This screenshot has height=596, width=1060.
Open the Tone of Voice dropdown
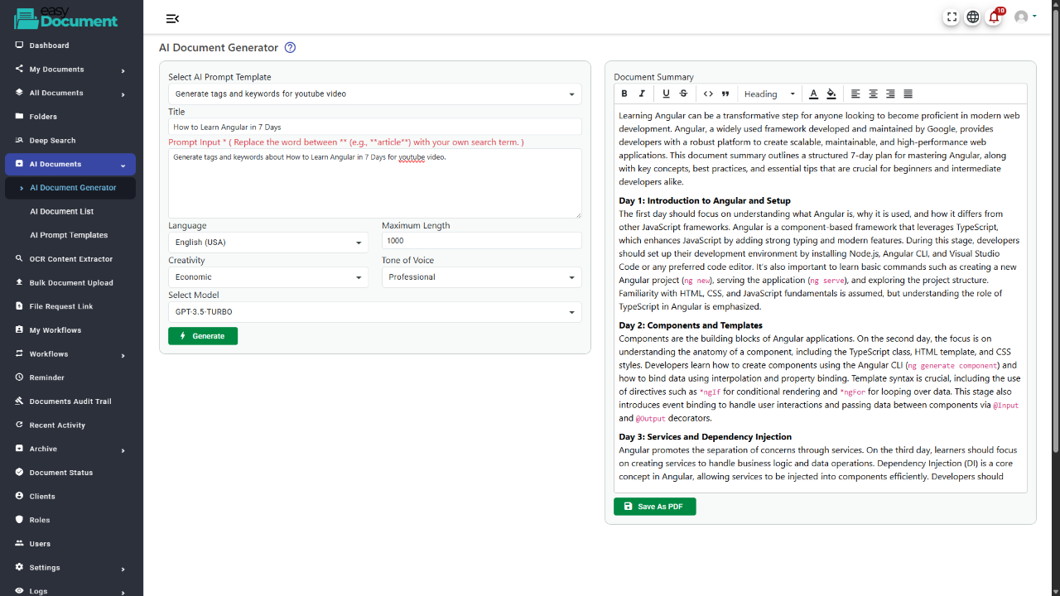tap(481, 277)
